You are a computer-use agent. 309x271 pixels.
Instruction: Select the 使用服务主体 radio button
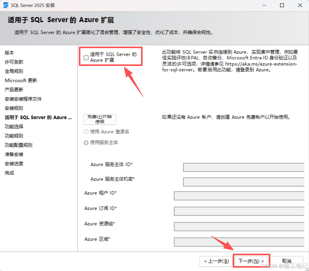coord(86,143)
